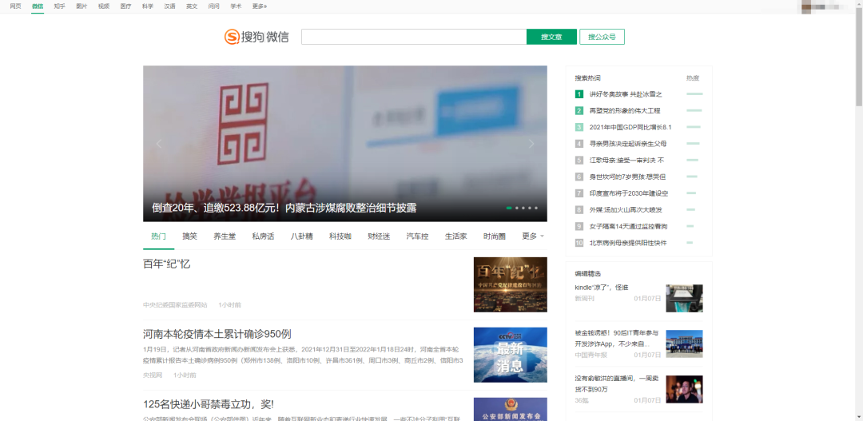863x421 pixels.
Task: Open the 图片 search tab
Action: [x=82, y=6]
